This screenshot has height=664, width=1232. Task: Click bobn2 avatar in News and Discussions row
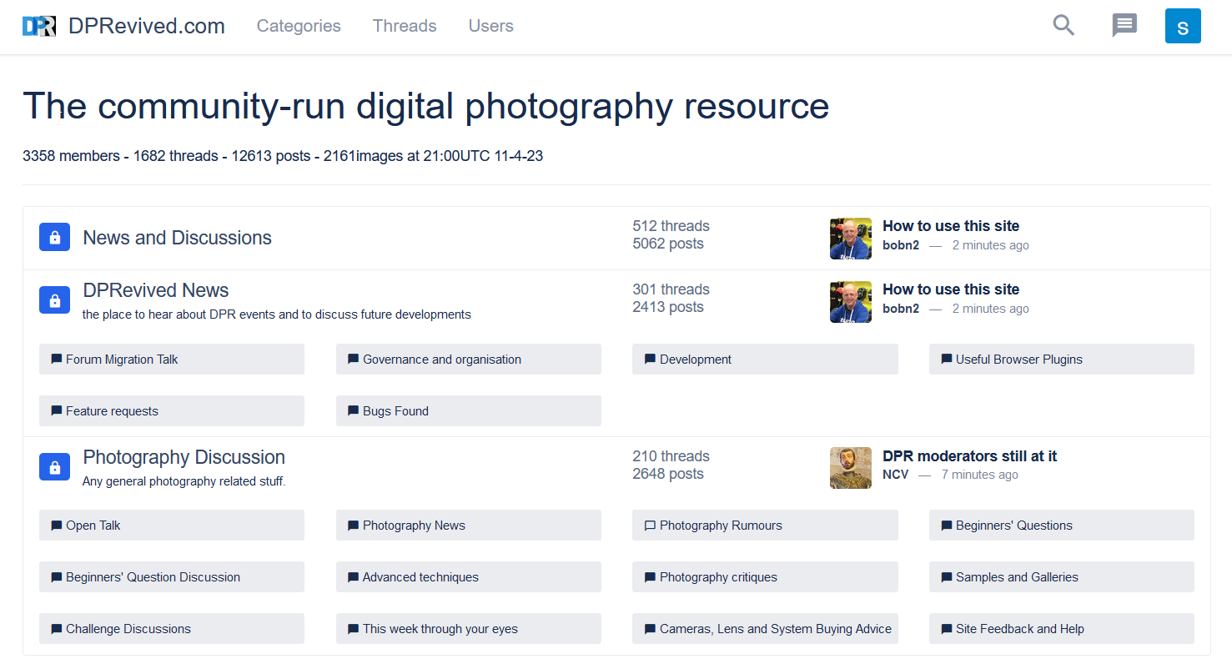click(851, 239)
